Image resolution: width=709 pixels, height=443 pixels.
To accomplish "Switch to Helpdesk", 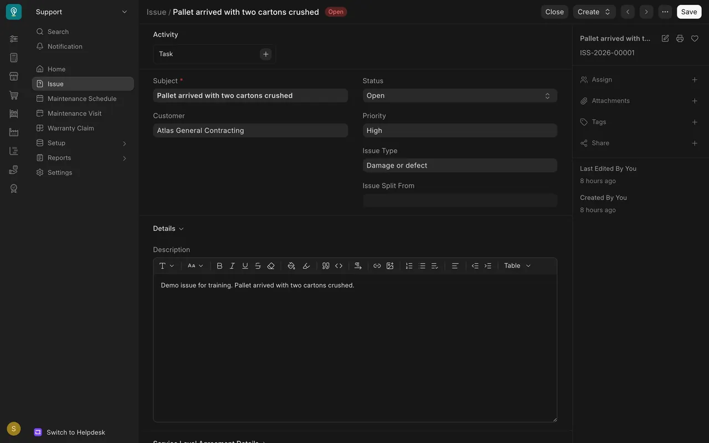I will [70, 432].
